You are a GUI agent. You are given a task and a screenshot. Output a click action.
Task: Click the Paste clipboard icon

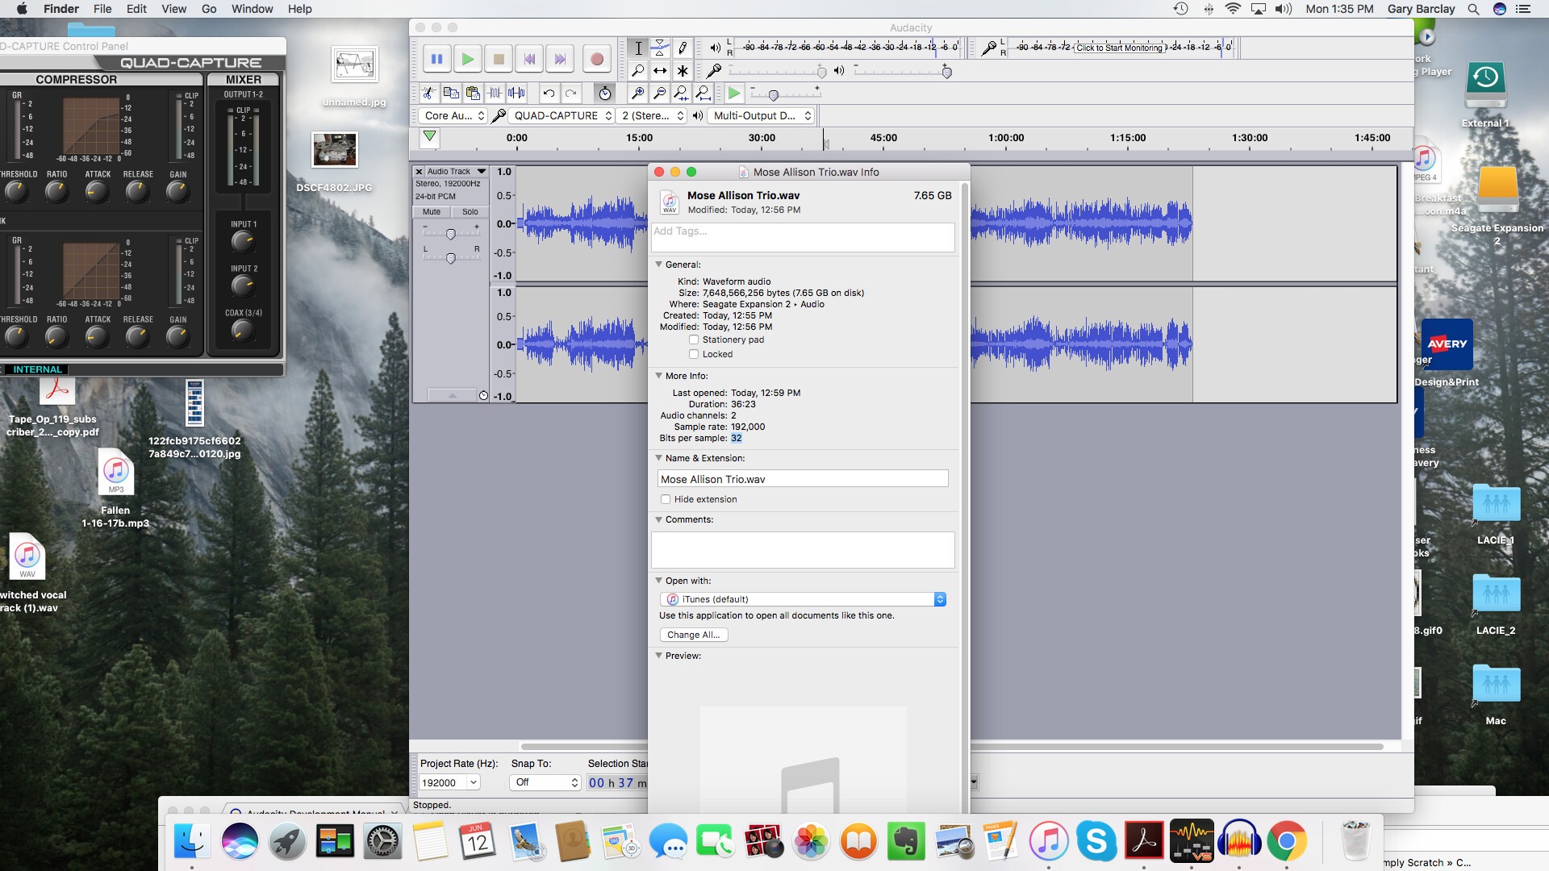click(x=473, y=94)
